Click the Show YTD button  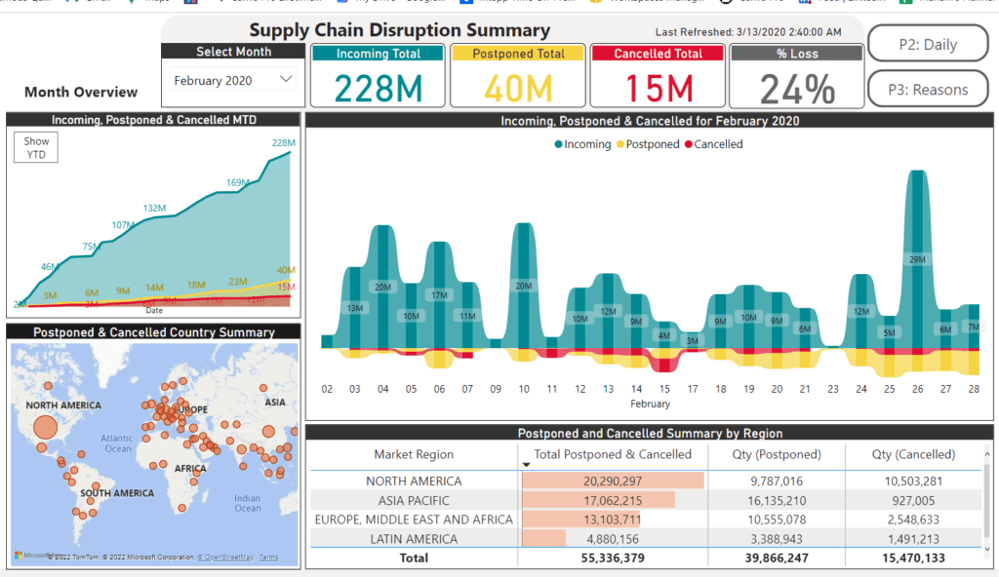[x=35, y=147]
